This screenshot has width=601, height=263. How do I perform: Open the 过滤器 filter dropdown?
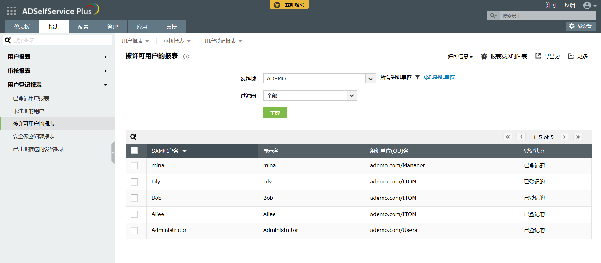tap(352, 96)
